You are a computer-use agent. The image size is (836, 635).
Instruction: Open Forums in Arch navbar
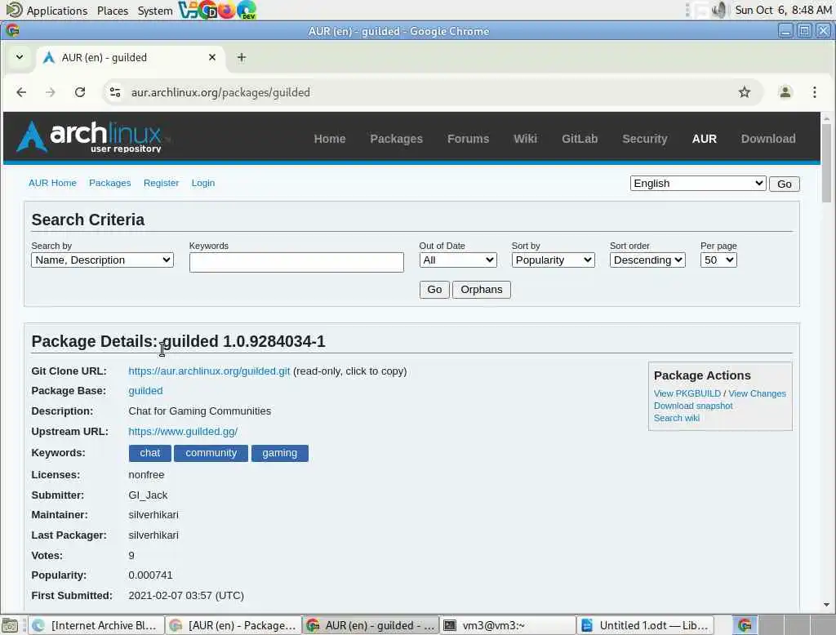coord(468,139)
